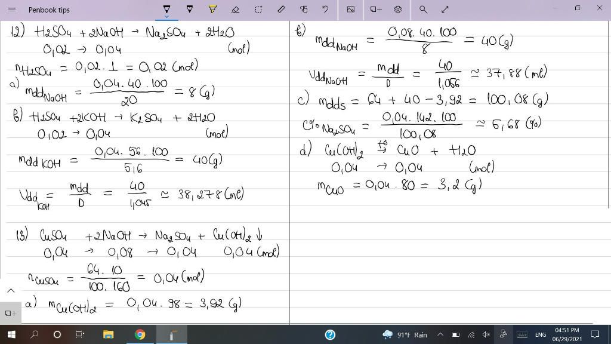Show hidden system tray icons
Image resolution: width=611 pixels, height=344 pixels.
pyautogui.click(x=440, y=334)
